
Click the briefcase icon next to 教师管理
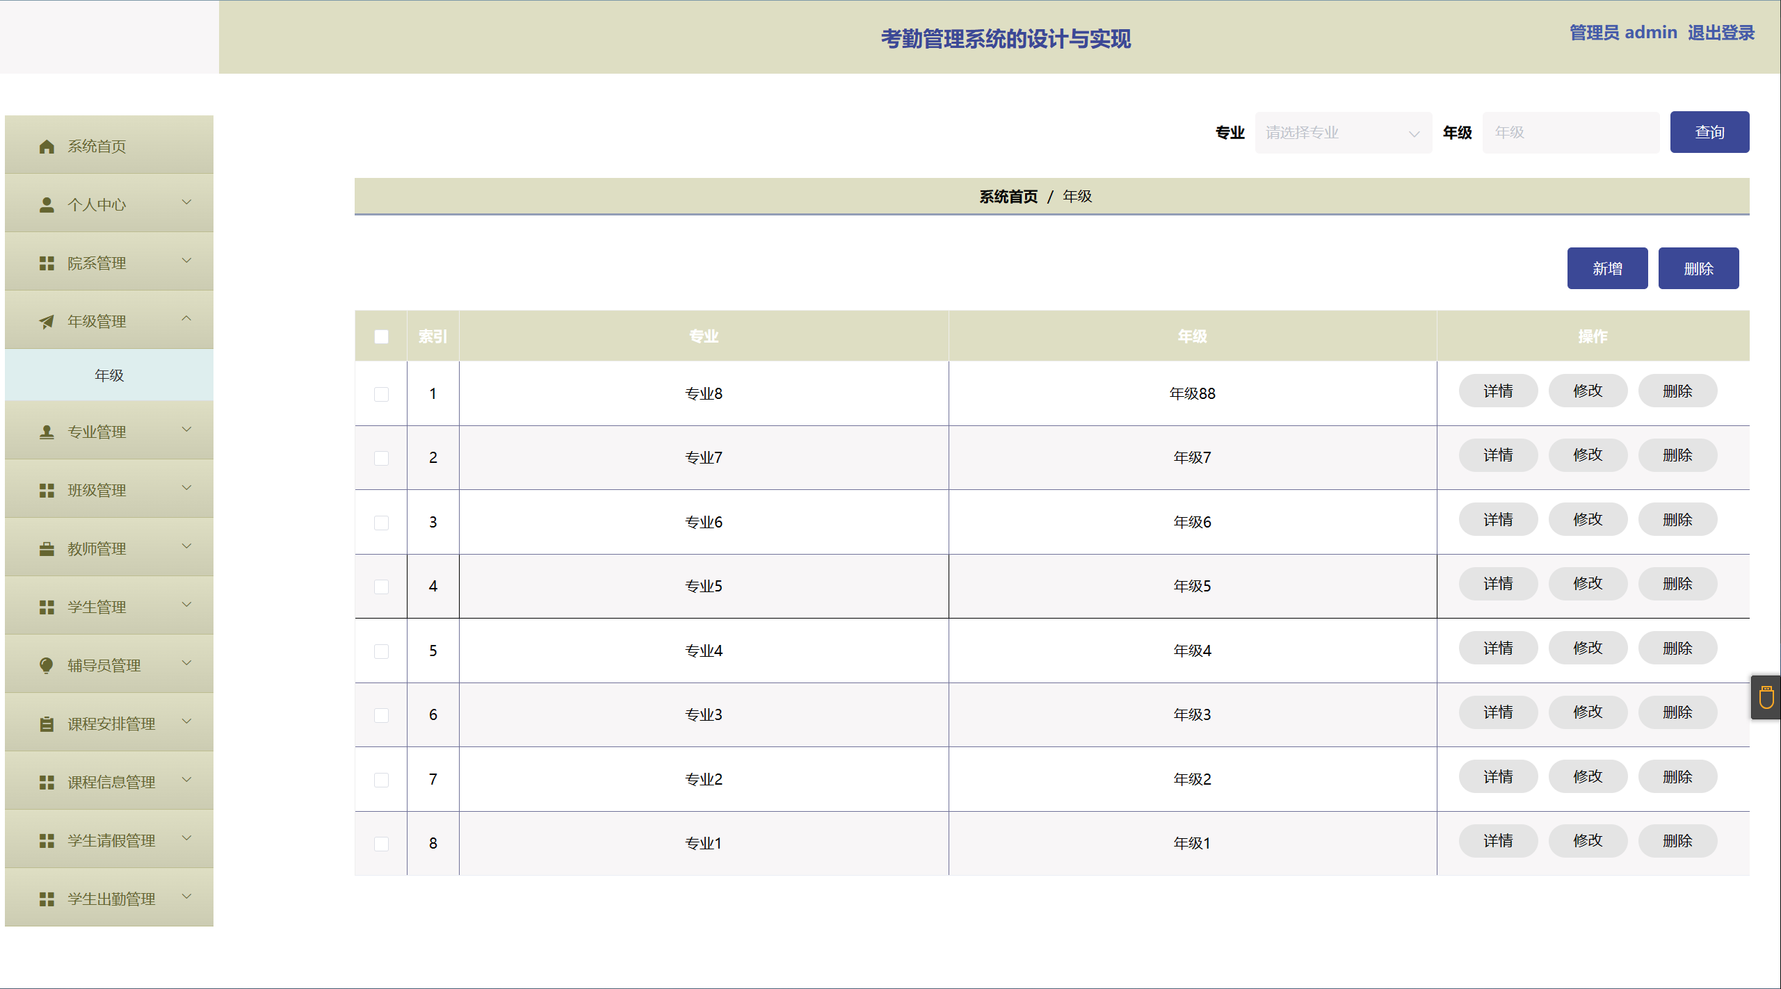point(47,549)
